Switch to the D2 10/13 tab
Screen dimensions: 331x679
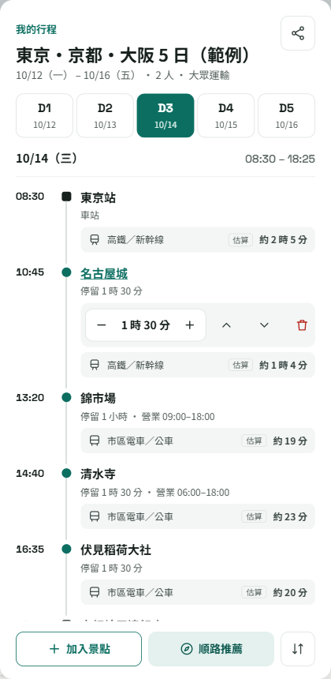coord(105,115)
